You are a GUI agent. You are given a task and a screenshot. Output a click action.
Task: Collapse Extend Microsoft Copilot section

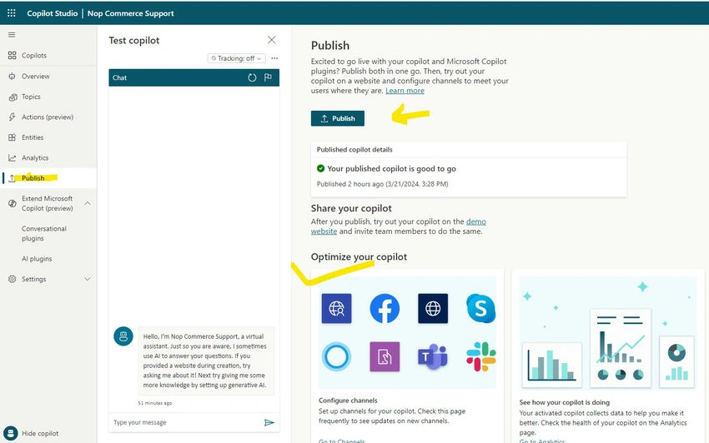[88, 203]
